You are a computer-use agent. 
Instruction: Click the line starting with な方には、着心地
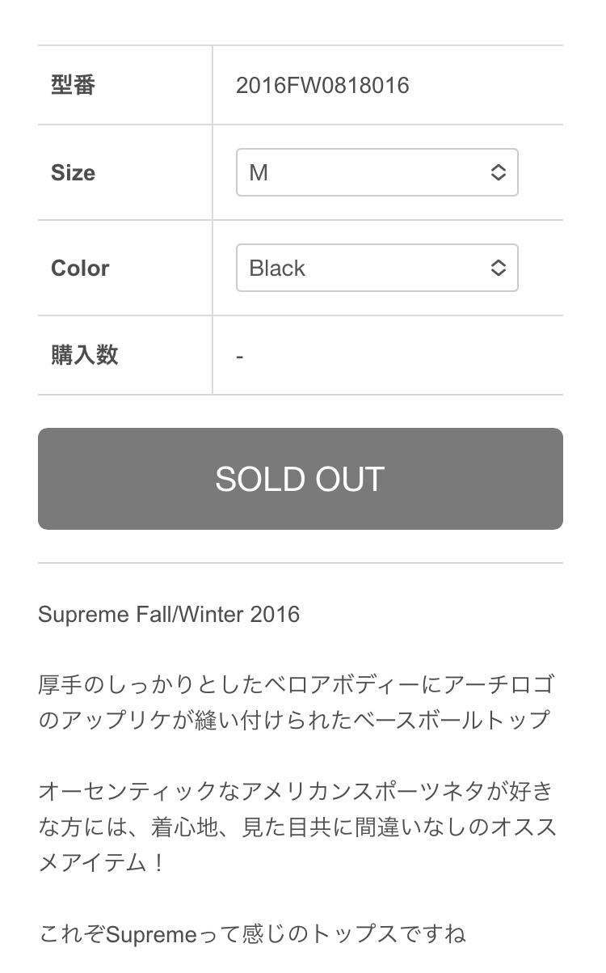[x=297, y=826]
